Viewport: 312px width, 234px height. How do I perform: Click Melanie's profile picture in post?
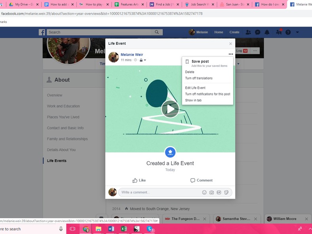[x=114, y=57]
